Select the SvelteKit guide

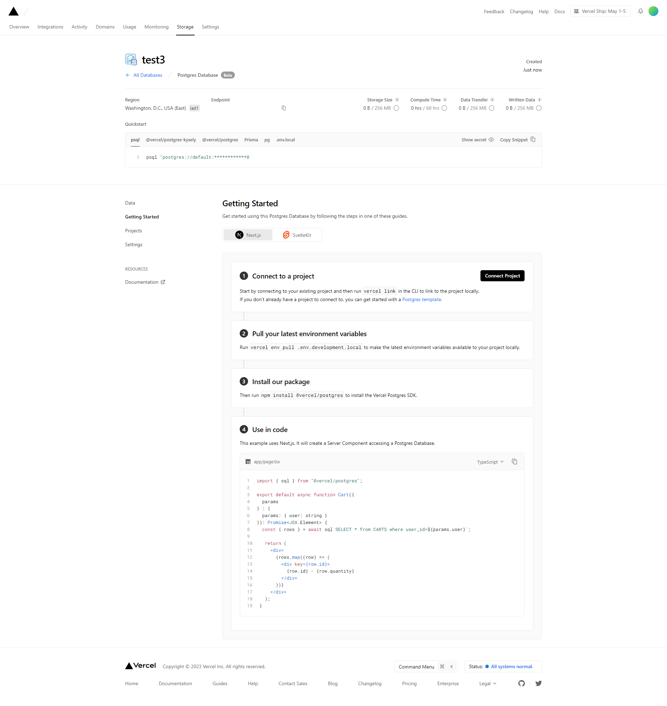297,235
